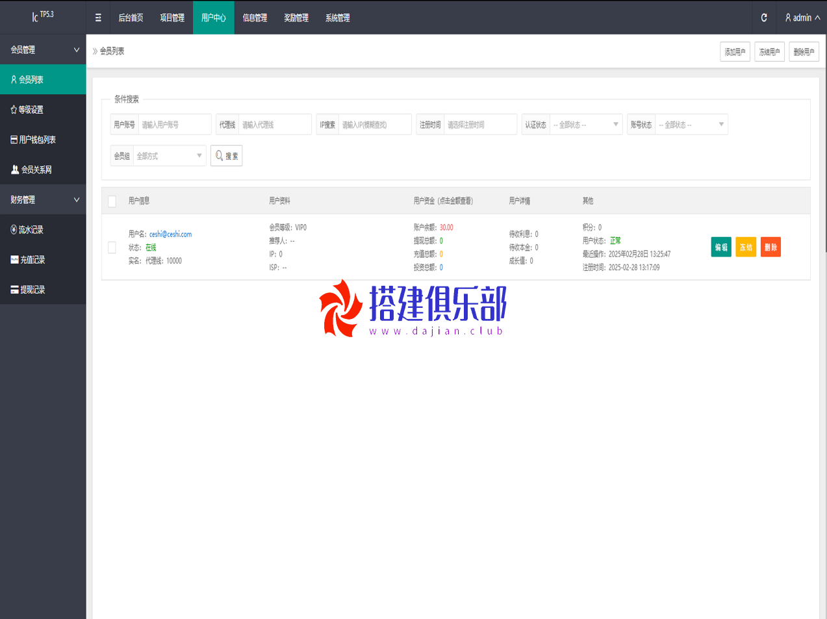
Task: Click the magnifier icon in search button
Action: [220, 156]
